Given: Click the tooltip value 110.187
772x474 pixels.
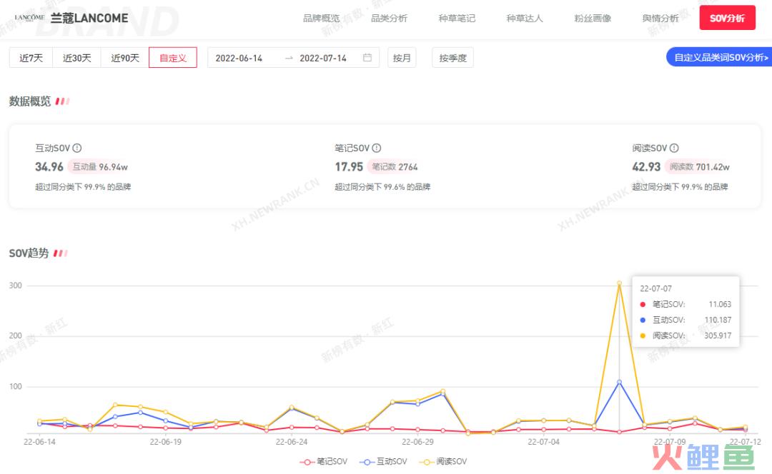Looking at the screenshot, I should click(x=718, y=320).
